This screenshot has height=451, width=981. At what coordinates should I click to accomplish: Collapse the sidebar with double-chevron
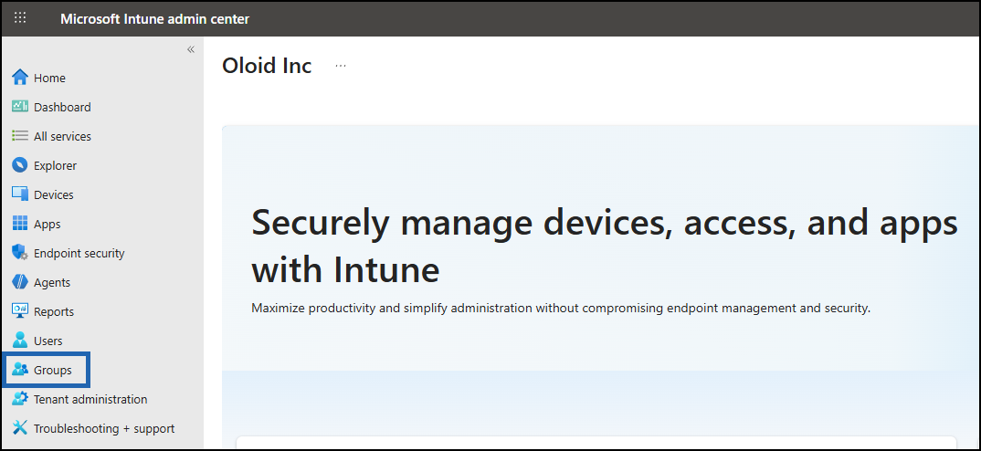coord(191,49)
